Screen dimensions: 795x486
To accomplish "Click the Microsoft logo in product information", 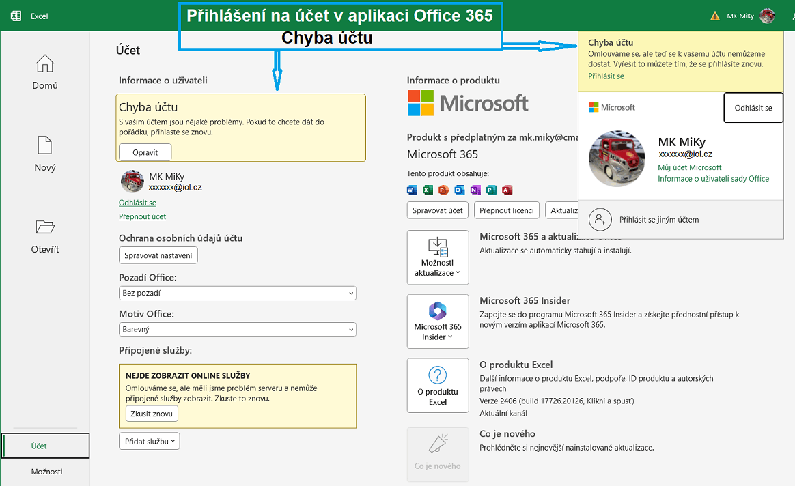I will [467, 103].
